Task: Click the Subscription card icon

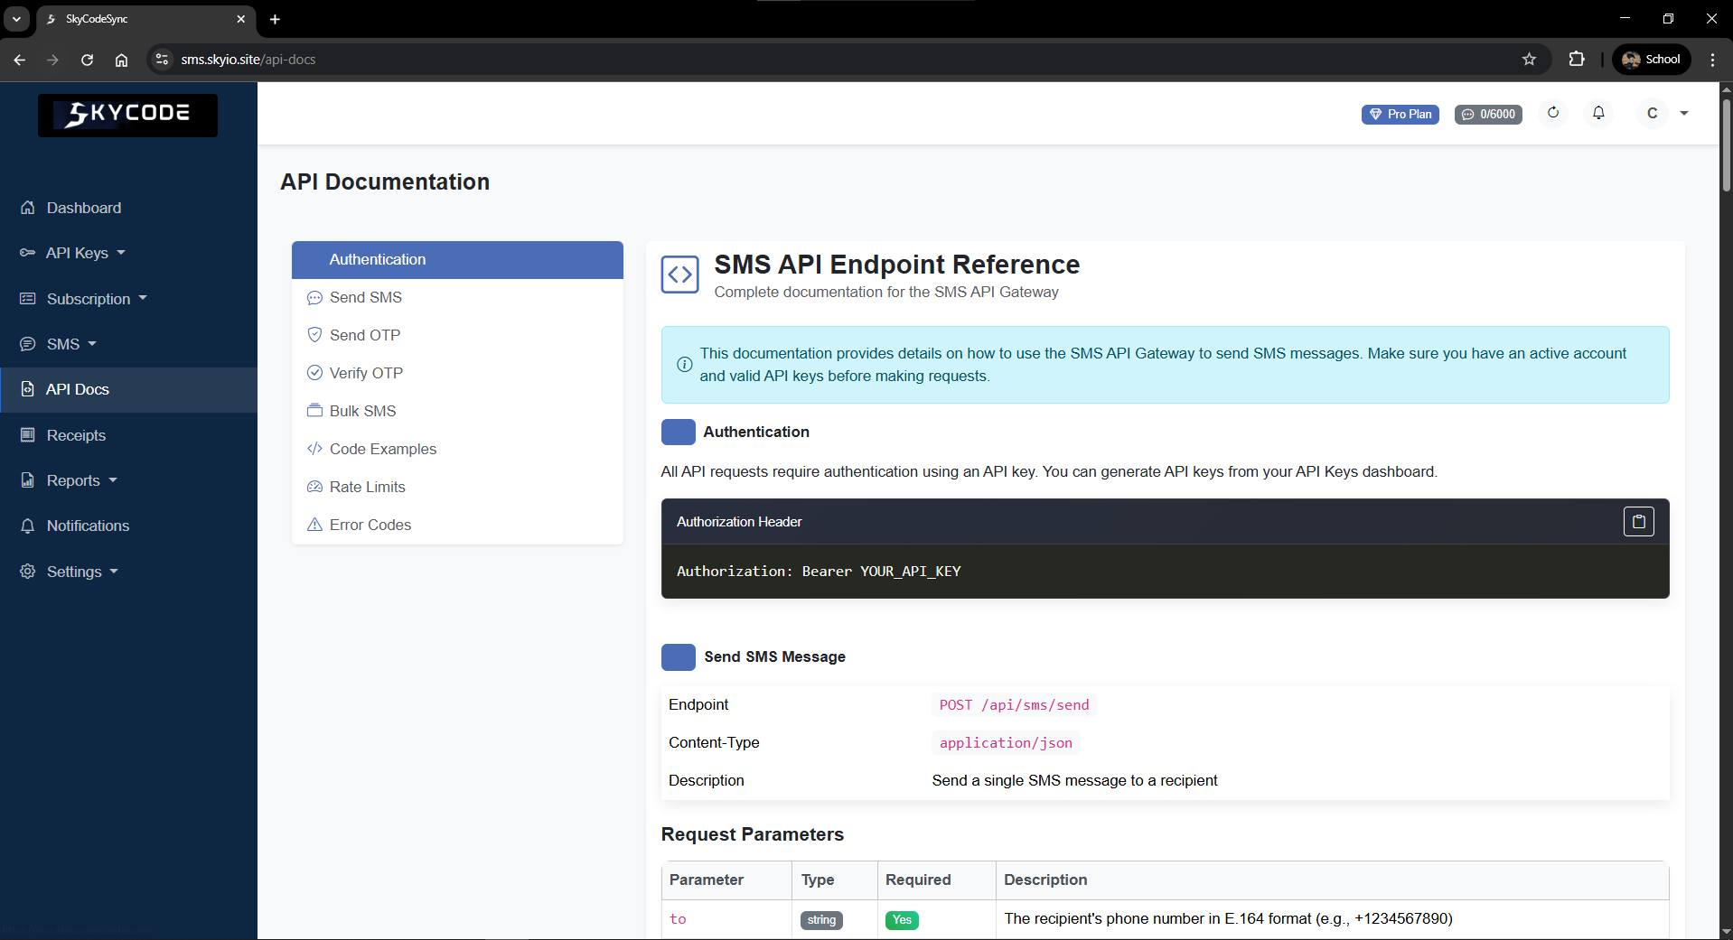Action: click(28, 298)
